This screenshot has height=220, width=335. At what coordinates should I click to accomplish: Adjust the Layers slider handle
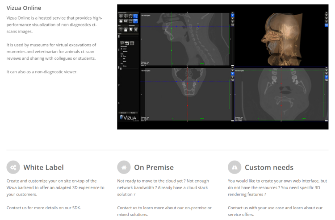pyautogui.click(x=119, y=36)
